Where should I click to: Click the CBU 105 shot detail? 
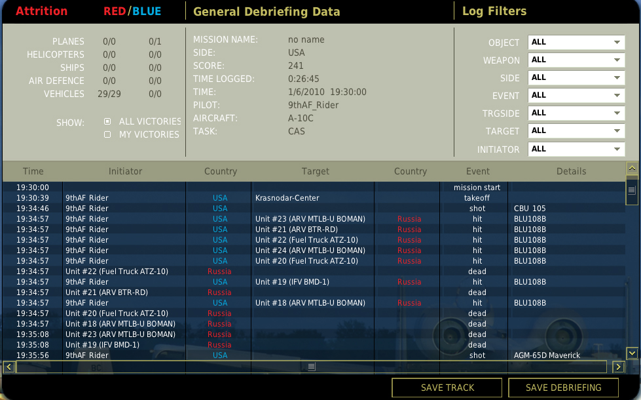pos(530,209)
